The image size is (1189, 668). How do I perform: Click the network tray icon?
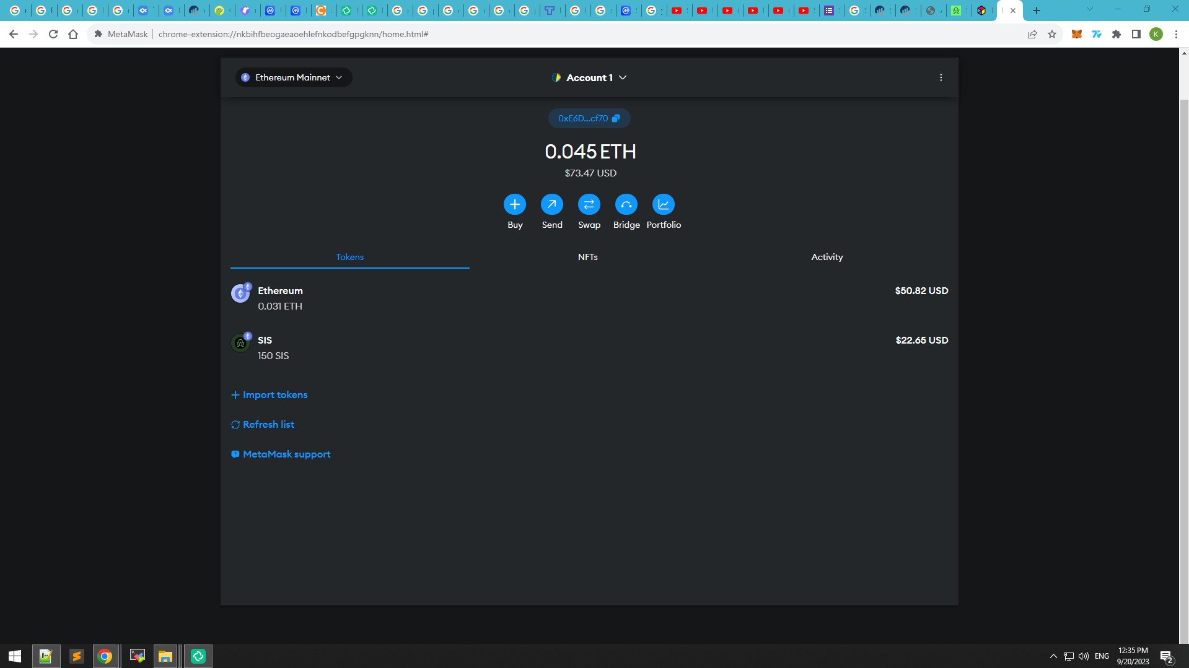coord(1069,656)
